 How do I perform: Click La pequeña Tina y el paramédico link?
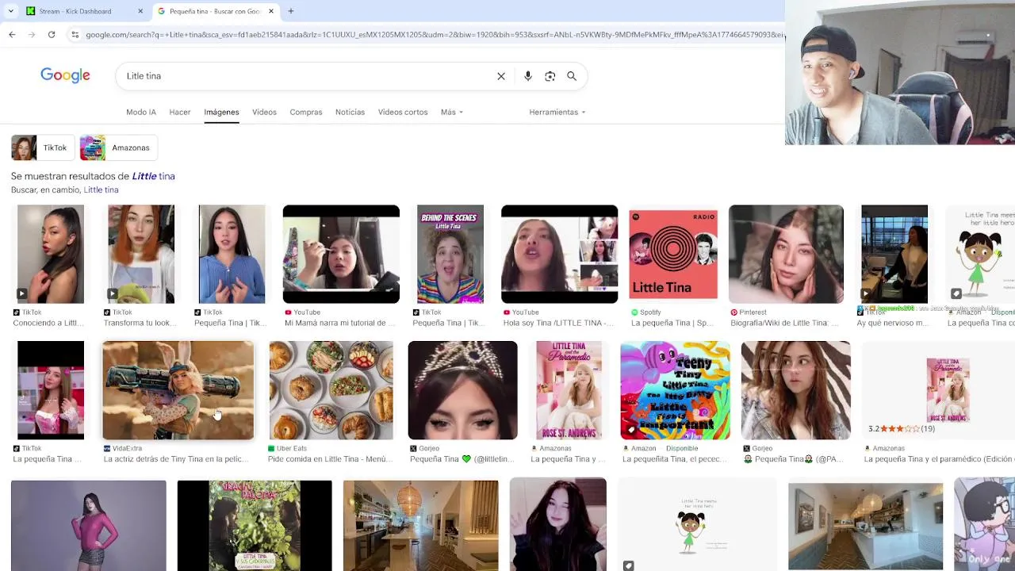point(938,459)
